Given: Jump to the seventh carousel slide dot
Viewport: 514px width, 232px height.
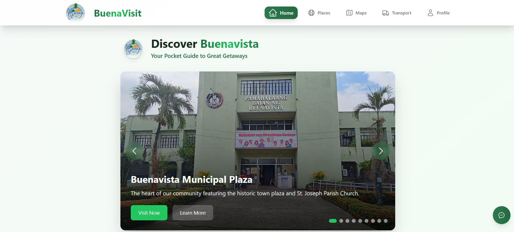Looking at the screenshot, I should click(x=373, y=221).
